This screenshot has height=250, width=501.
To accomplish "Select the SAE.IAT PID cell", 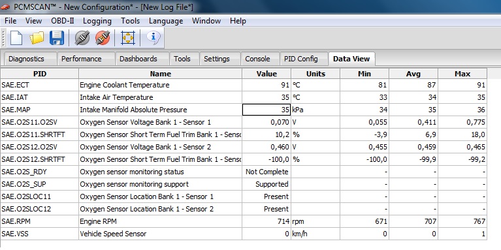I will tap(40, 97).
